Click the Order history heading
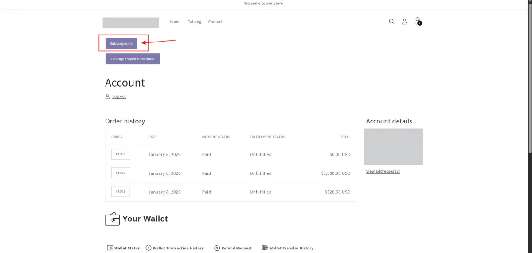 coord(125,121)
